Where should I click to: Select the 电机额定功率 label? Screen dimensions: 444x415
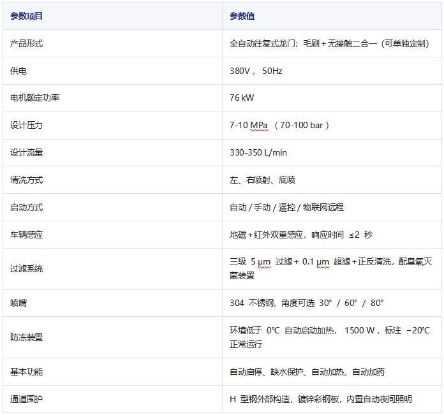[x=35, y=98]
